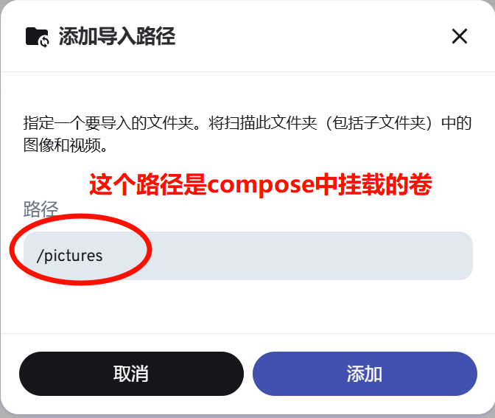Viewport: 495px width, 418px height.
Task: Confirm import path with blue 添加 button
Action: point(365,374)
